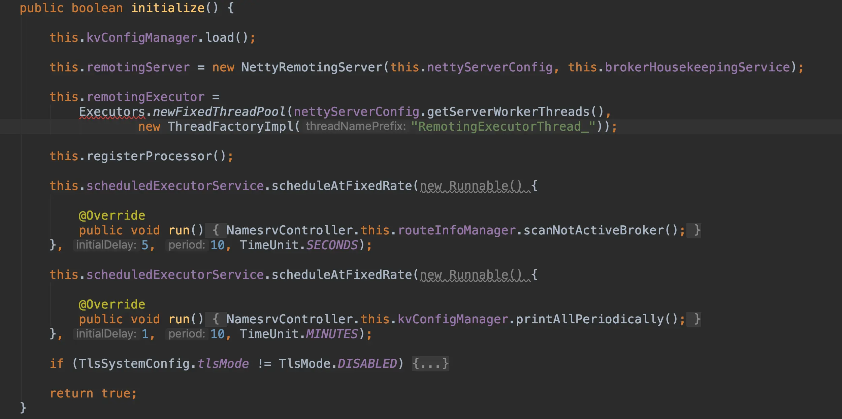Click the SECONDS constant of TimeUnit
Screen dimensions: 842x419
(x=332, y=245)
